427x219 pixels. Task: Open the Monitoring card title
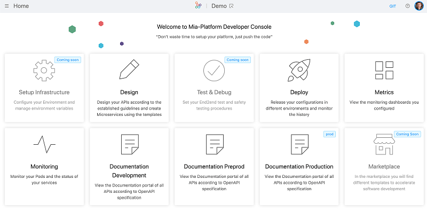click(x=44, y=167)
